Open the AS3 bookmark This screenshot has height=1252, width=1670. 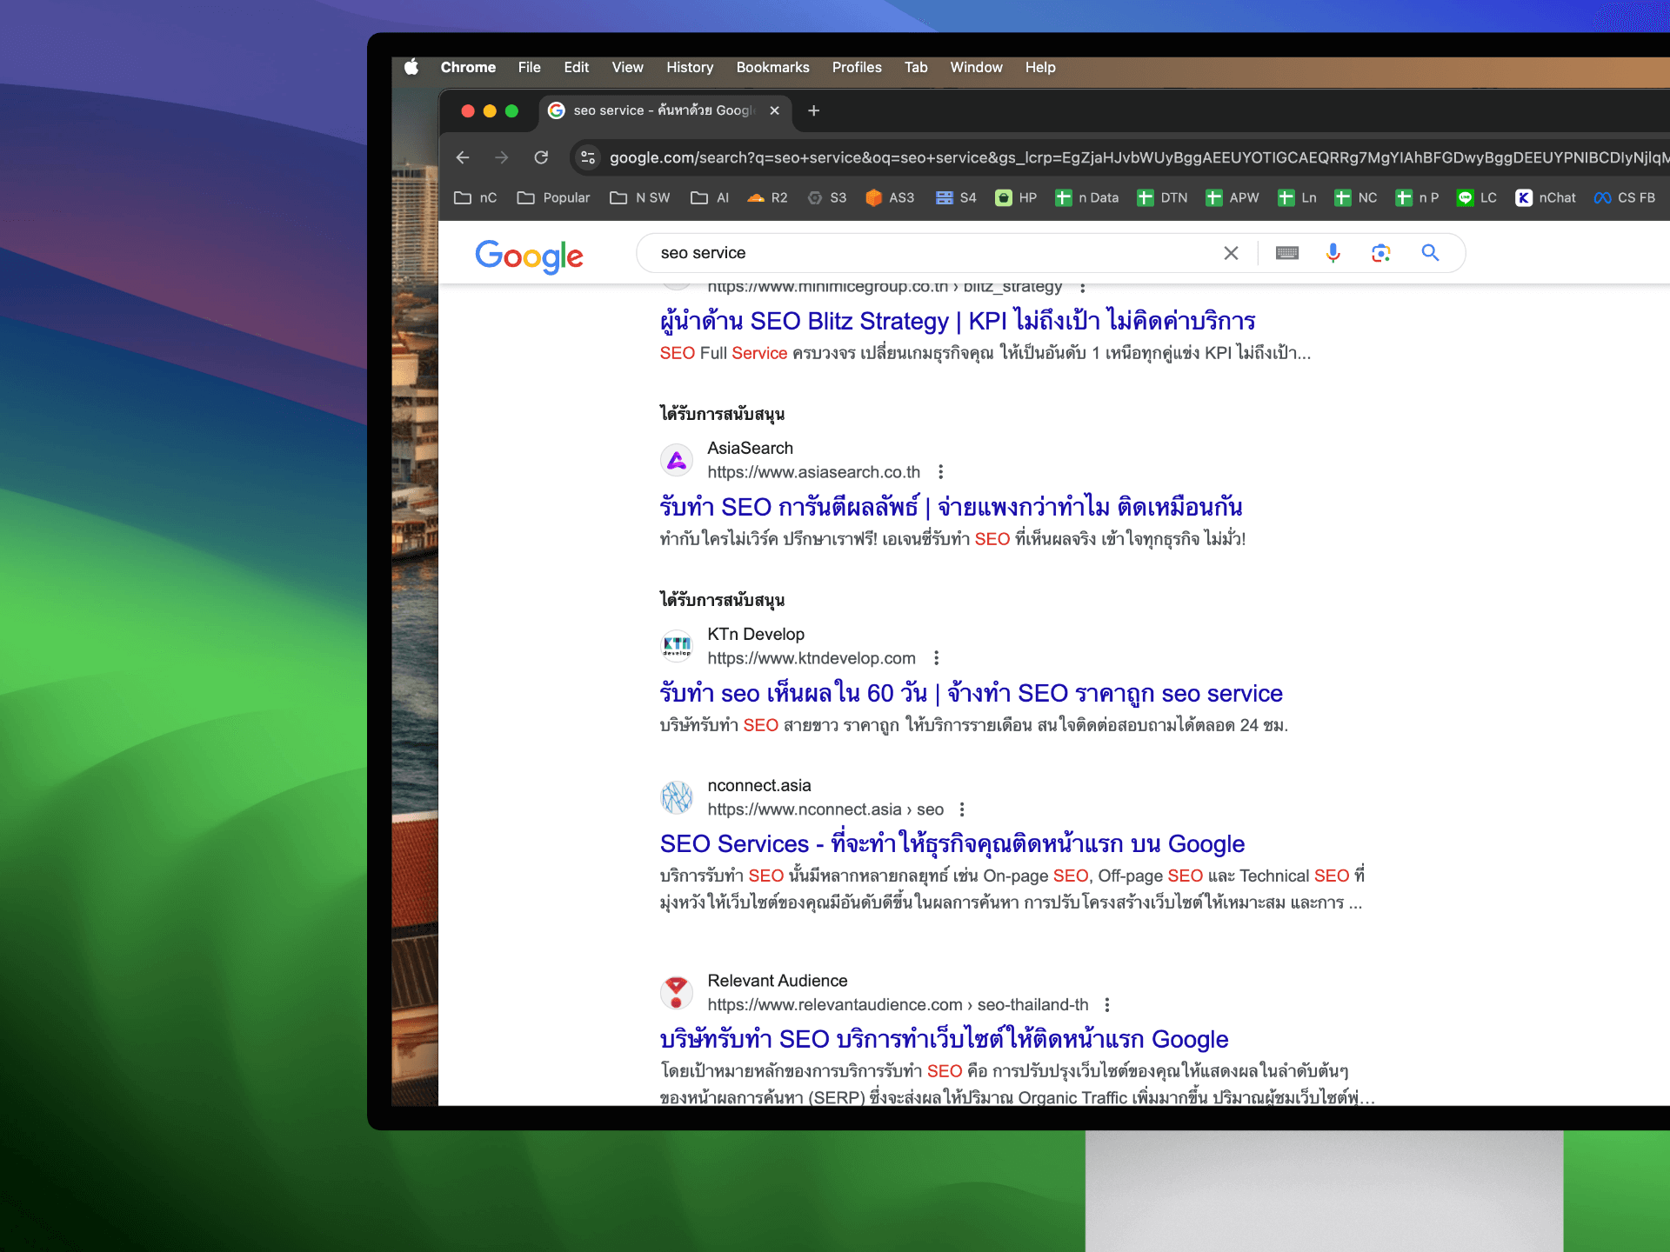(x=890, y=198)
